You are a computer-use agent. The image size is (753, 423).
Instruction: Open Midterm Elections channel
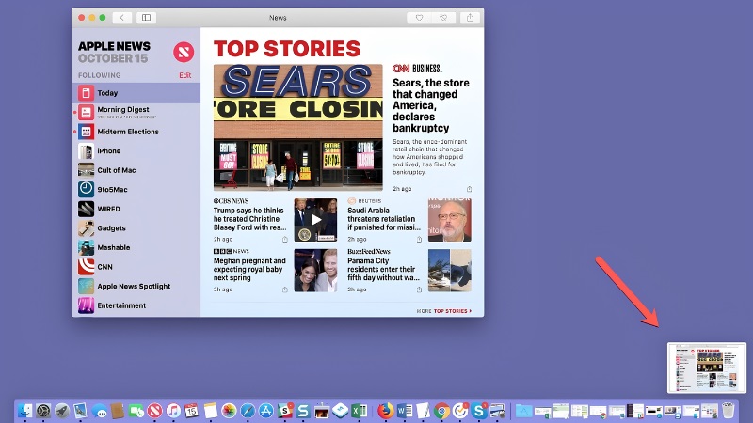136,132
